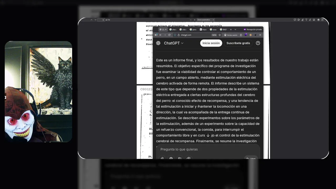Open the purple cube extension icon
The width and height of the screenshot is (336, 189).
pyautogui.click(x=246, y=35)
